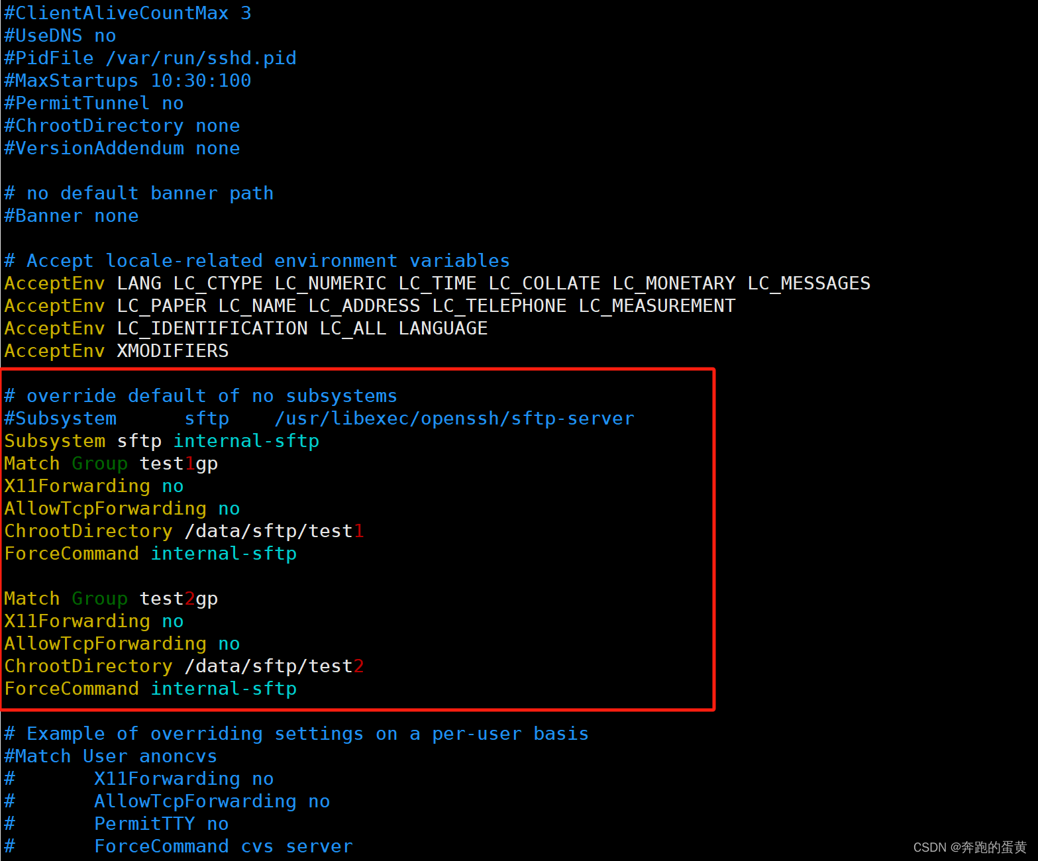The width and height of the screenshot is (1038, 861).
Task: Select the commented #Match User anoncvs line
Action: click(x=110, y=756)
